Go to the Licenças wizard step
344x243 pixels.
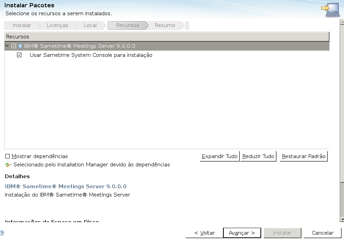(x=57, y=25)
